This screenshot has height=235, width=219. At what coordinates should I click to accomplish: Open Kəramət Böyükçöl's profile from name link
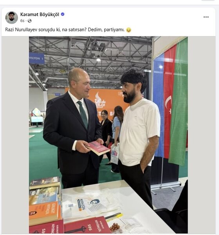(40, 15)
